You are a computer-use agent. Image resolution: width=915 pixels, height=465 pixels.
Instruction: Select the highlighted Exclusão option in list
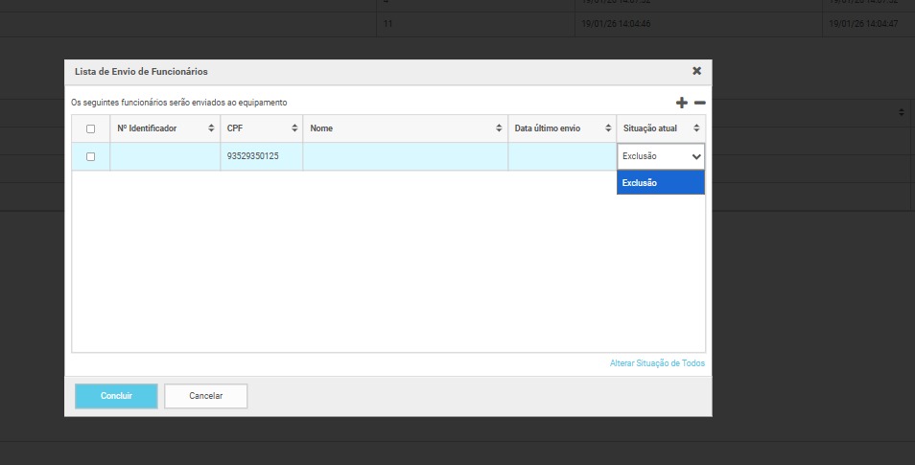660,183
